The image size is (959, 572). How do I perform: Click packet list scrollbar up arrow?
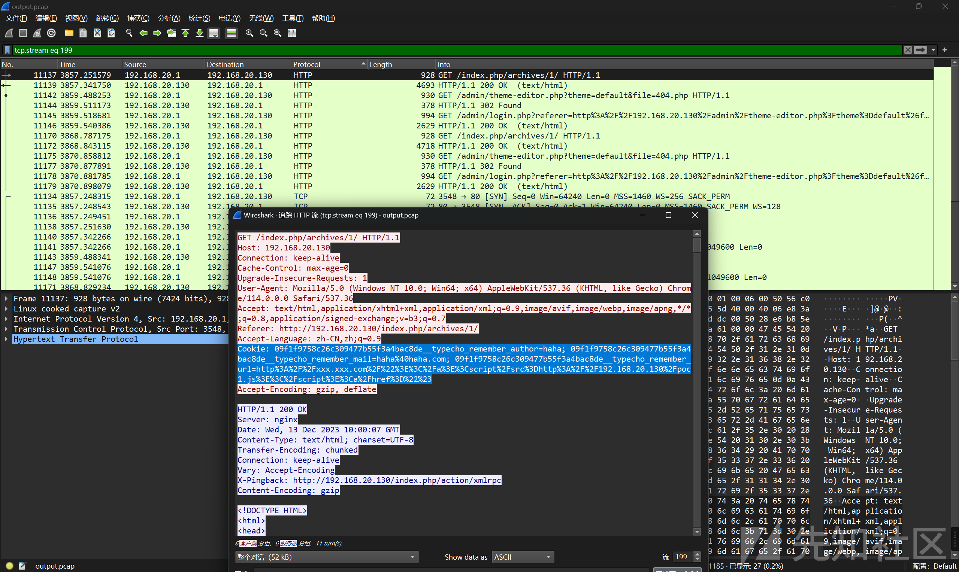(x=955, y=62)
